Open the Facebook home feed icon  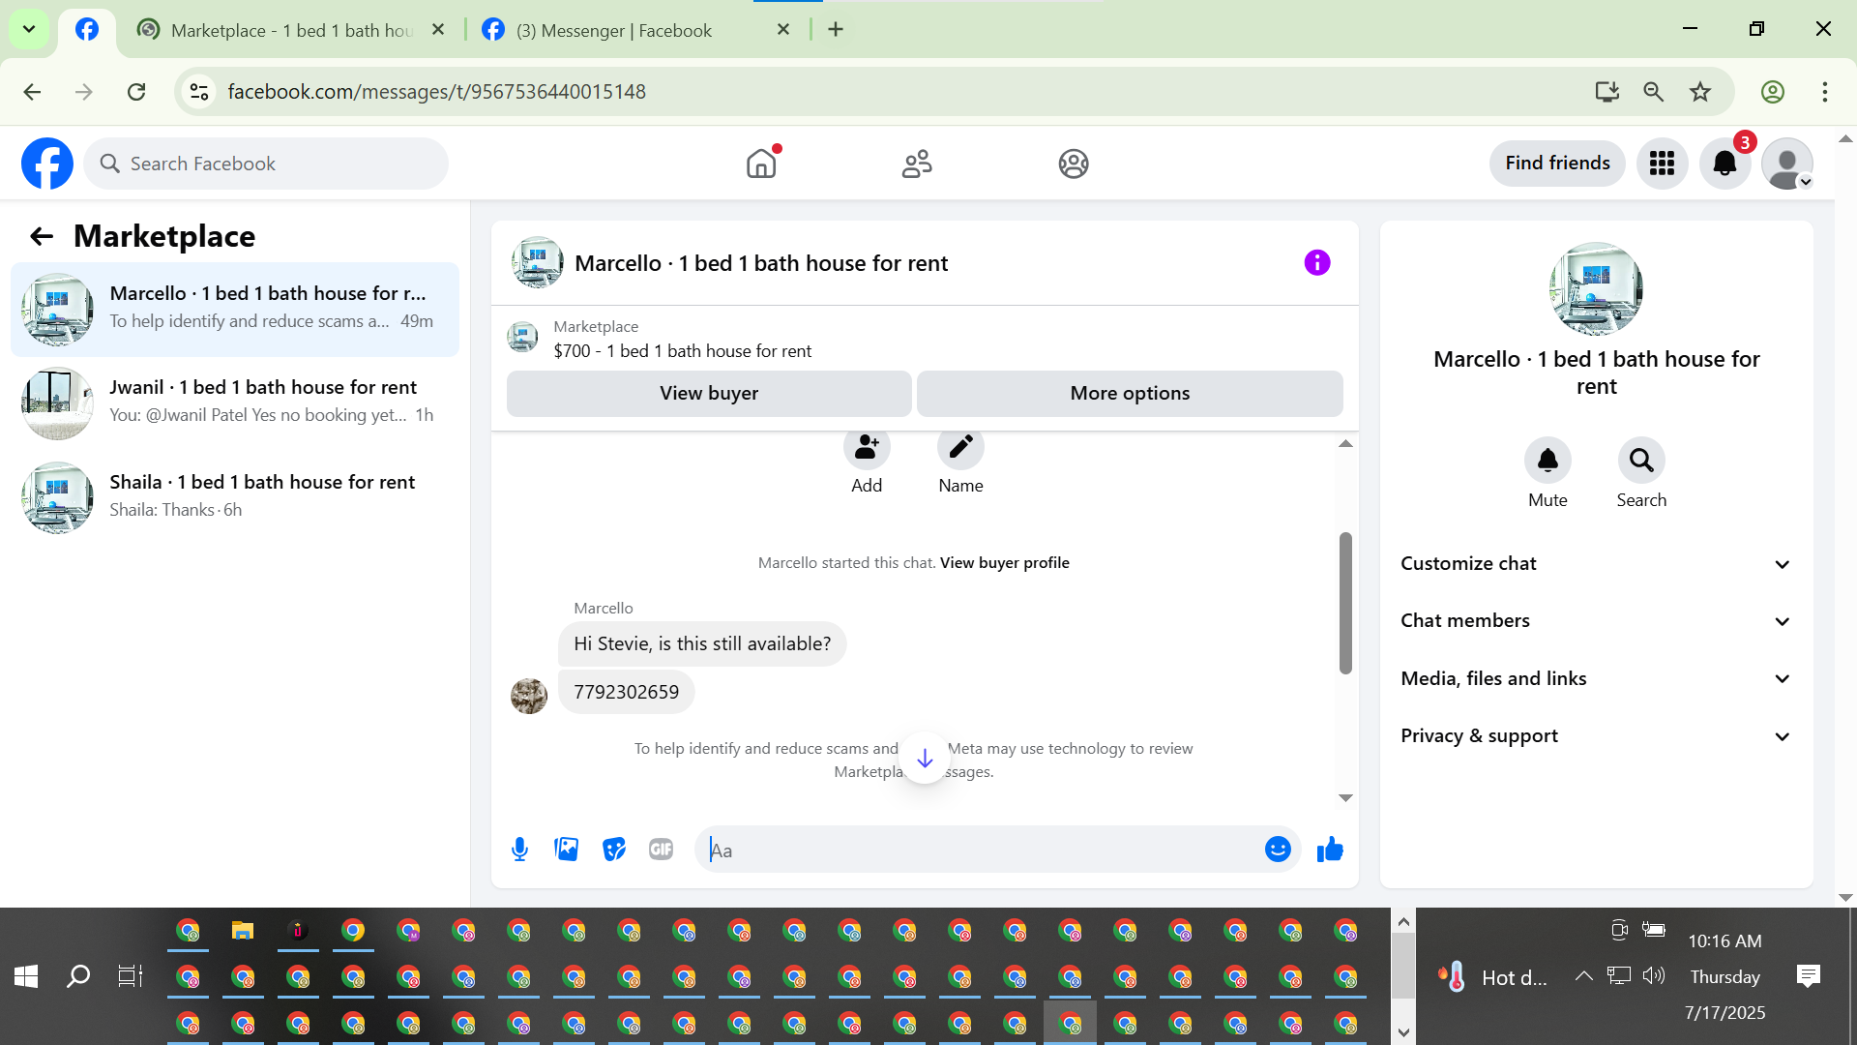762,164
